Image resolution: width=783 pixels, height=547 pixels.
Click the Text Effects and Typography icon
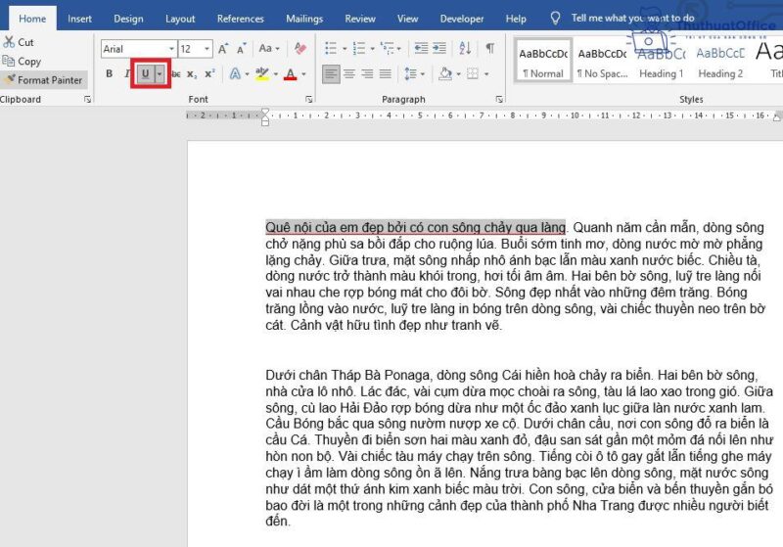(x=235, y=74)
